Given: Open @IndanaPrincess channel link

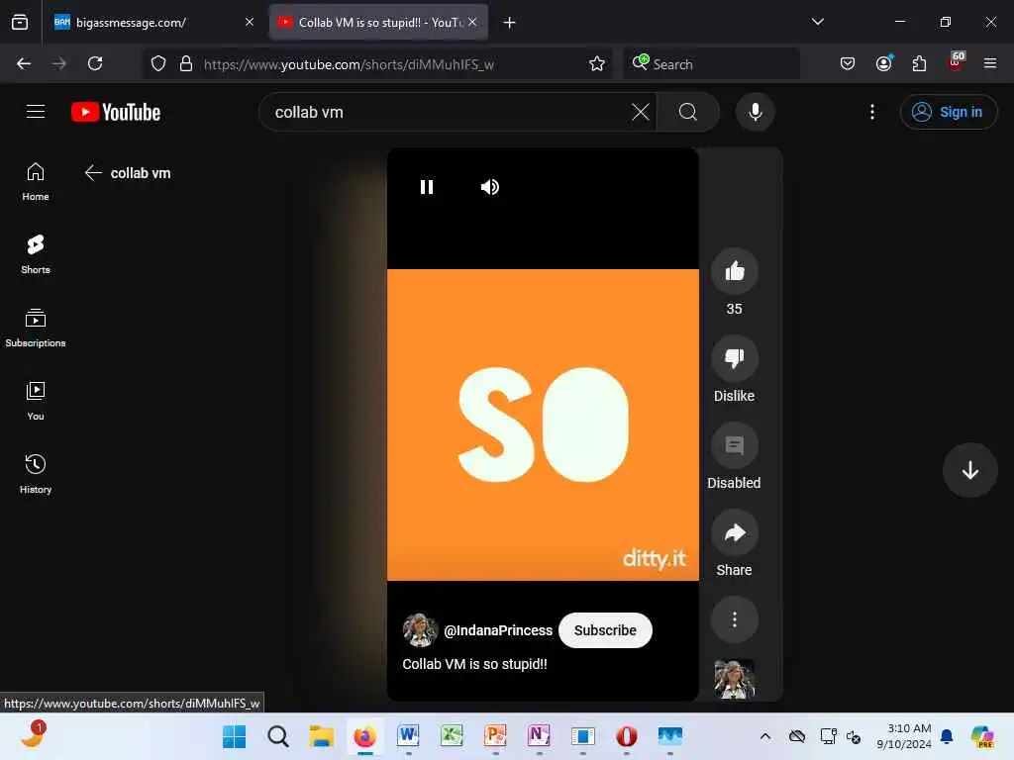Looking at the screenshot, I should [498, 630].
